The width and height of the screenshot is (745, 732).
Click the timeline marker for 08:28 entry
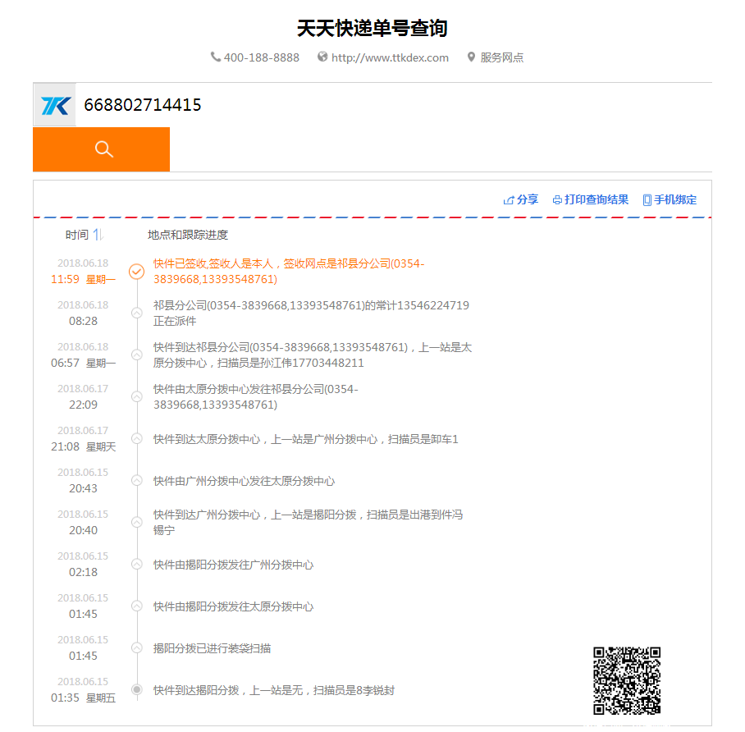(x=137, y=313)
